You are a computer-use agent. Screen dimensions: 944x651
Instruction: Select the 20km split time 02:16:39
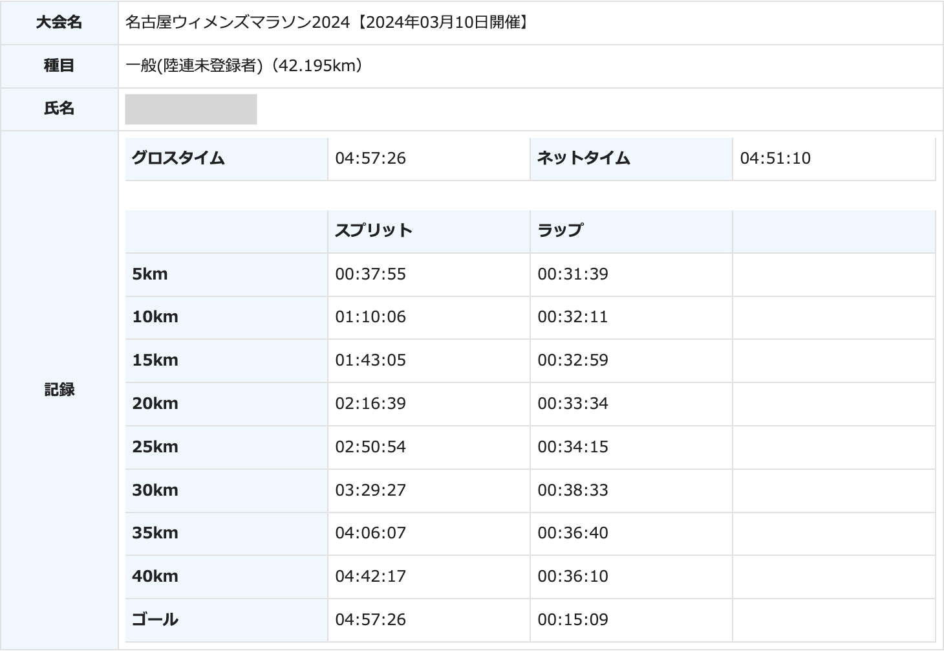pos(370,404)
